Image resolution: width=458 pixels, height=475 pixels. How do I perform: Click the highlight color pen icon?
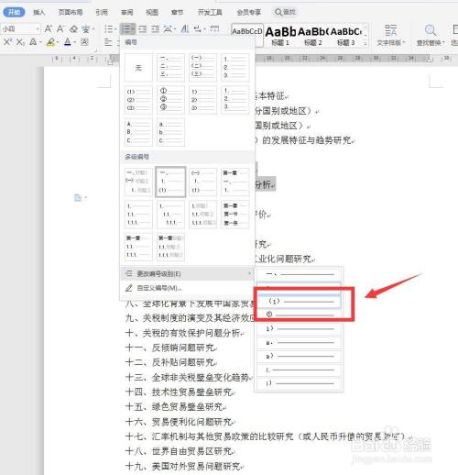51,42
